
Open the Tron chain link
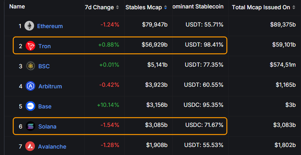(44, 46)
